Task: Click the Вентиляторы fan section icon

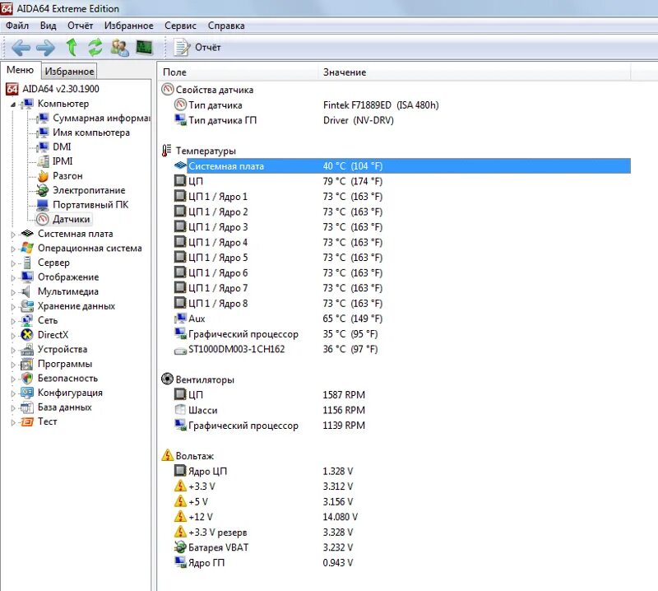Action: 167,379
